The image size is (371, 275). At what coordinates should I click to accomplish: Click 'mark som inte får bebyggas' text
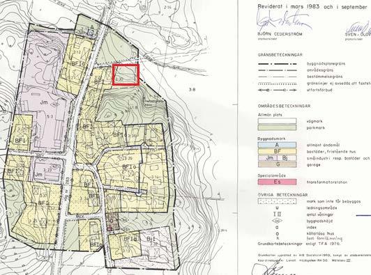click(x=333, y=201)
